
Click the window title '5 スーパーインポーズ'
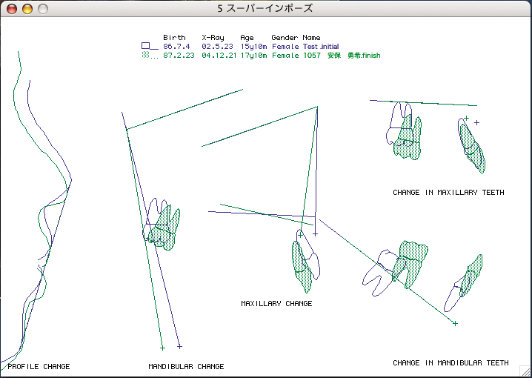pos(265,8)
